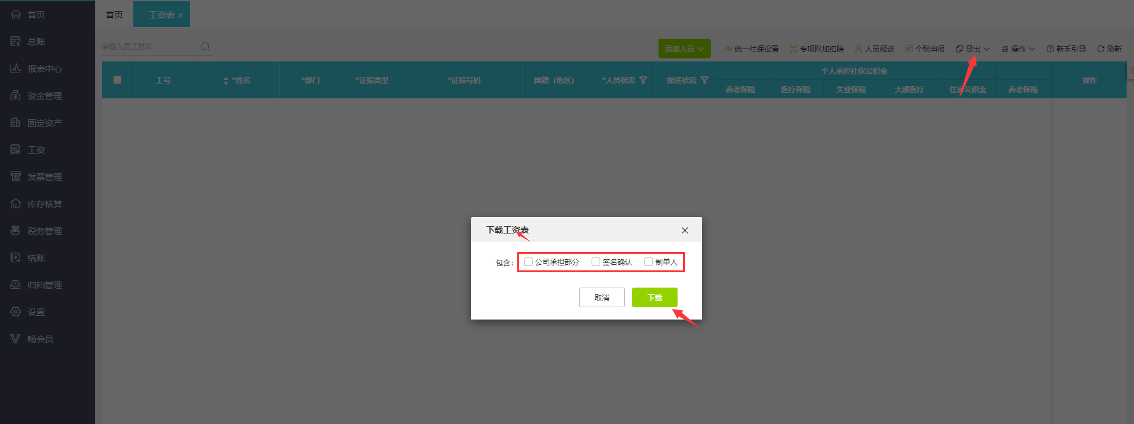
Task: Open the 结账 closing icon
Action: pos(16,257)
